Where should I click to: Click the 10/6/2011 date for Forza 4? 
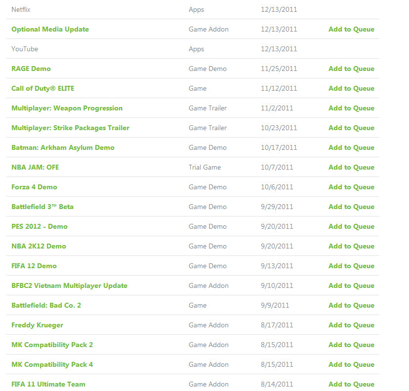tap(277, 187)
